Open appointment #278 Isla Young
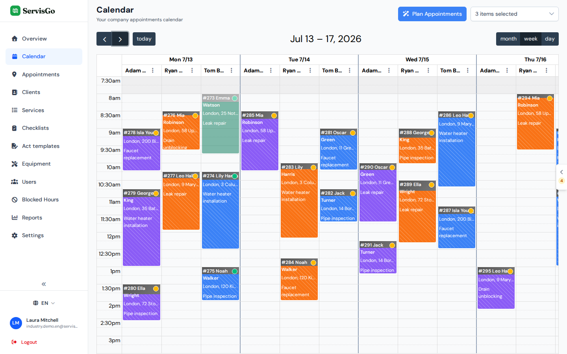Screen dimensions: 567x354 click(x=141, y=149)
